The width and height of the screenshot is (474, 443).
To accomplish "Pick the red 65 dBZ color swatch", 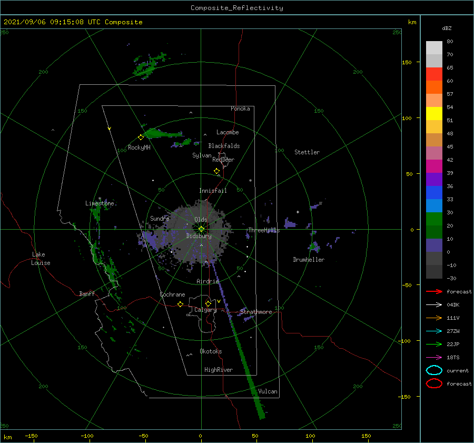I will click(434, 74).
